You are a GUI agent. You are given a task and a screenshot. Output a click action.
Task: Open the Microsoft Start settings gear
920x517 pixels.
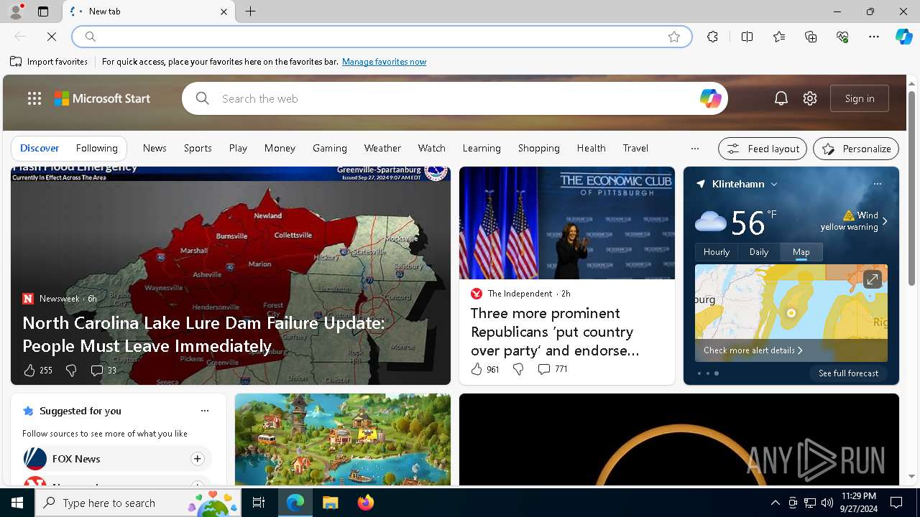coord(810,98)
